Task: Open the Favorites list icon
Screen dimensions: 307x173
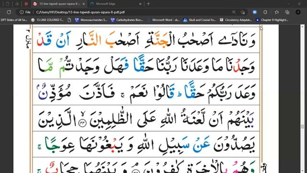Action: click(x=276, y=12)
